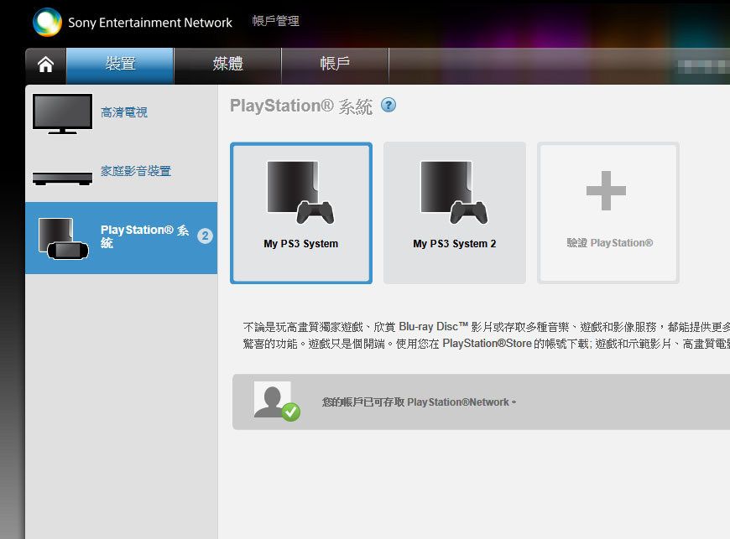The height and width of the screenshot is (539, 730).
Task: Open 高清電視 in the sidebar
Action: click(124, 112)
